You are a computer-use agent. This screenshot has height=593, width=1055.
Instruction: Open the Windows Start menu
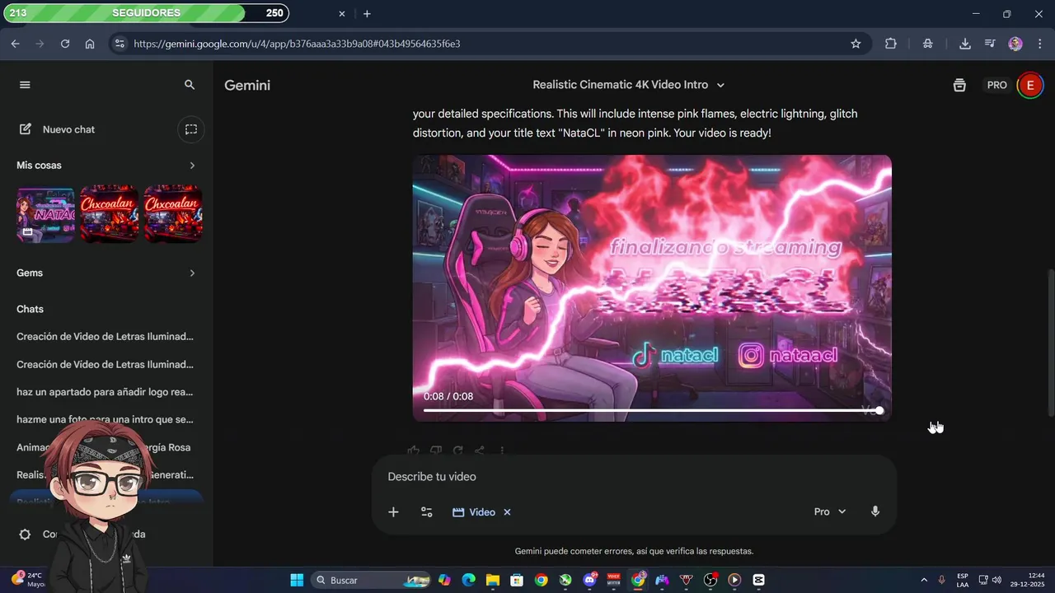pyautogui.click(x=297, y=580)
